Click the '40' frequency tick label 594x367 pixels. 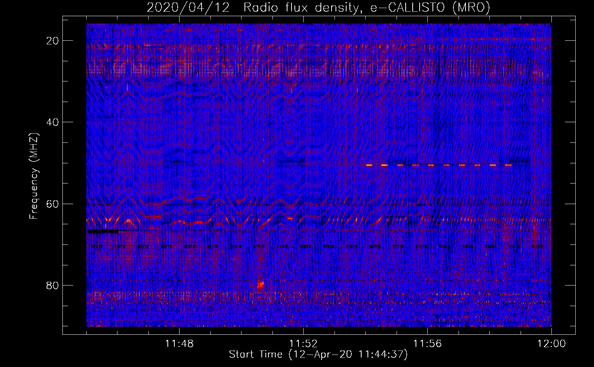(52, 122)
